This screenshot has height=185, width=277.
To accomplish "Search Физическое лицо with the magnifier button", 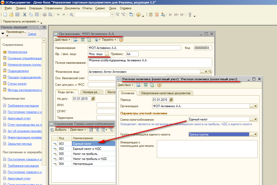I will (210, 71).
